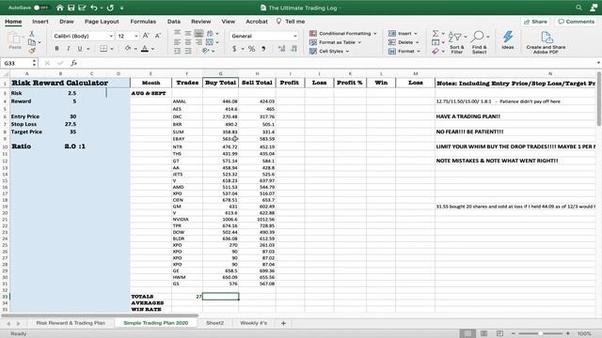Click the AutoSum sigma icon
The width and height of the screenshot is (602, 338).
(x=436, y=34)
